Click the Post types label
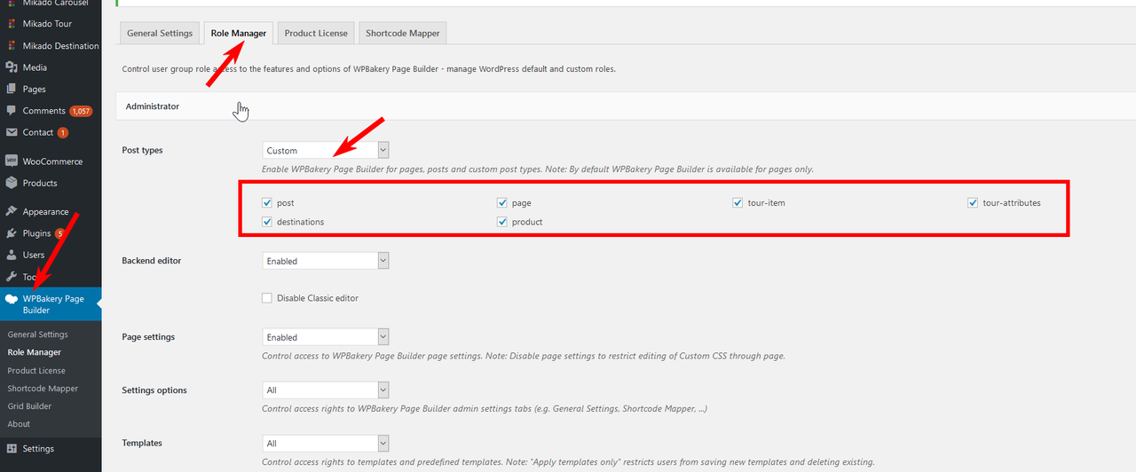The height and width of the screenshot is (472, 1136). click(142, 150)
